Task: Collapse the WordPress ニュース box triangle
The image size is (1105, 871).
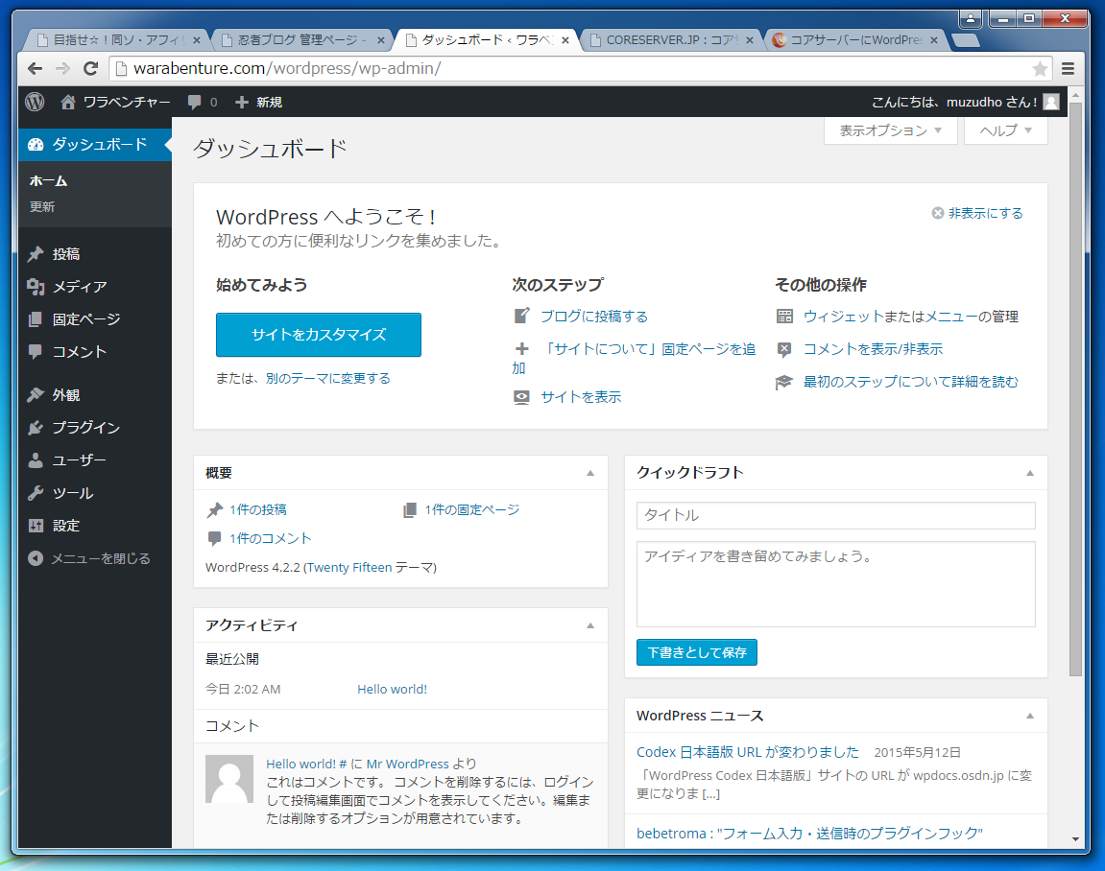Action: 1030,717
